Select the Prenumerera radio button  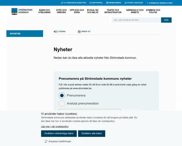(62, 96)
